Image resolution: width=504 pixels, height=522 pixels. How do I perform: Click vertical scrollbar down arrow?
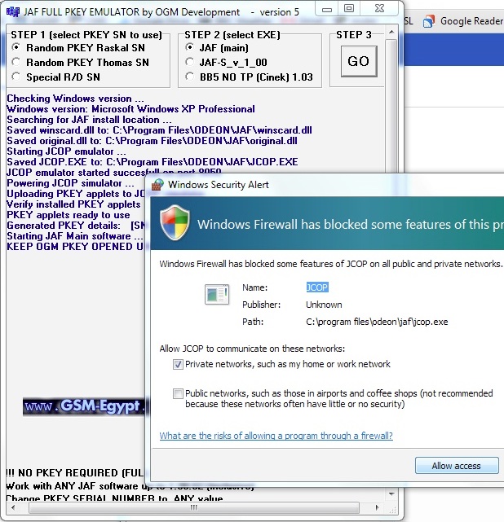click(391, 493)
